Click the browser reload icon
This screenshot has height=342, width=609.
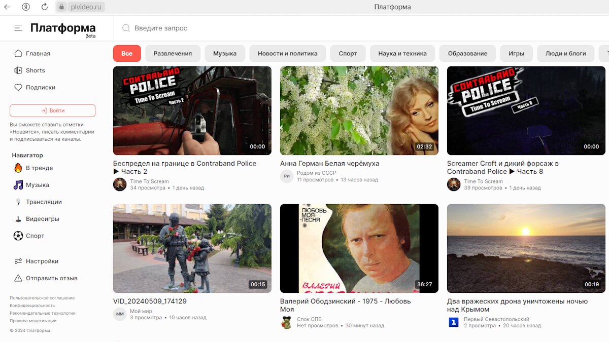click(45, 7)
